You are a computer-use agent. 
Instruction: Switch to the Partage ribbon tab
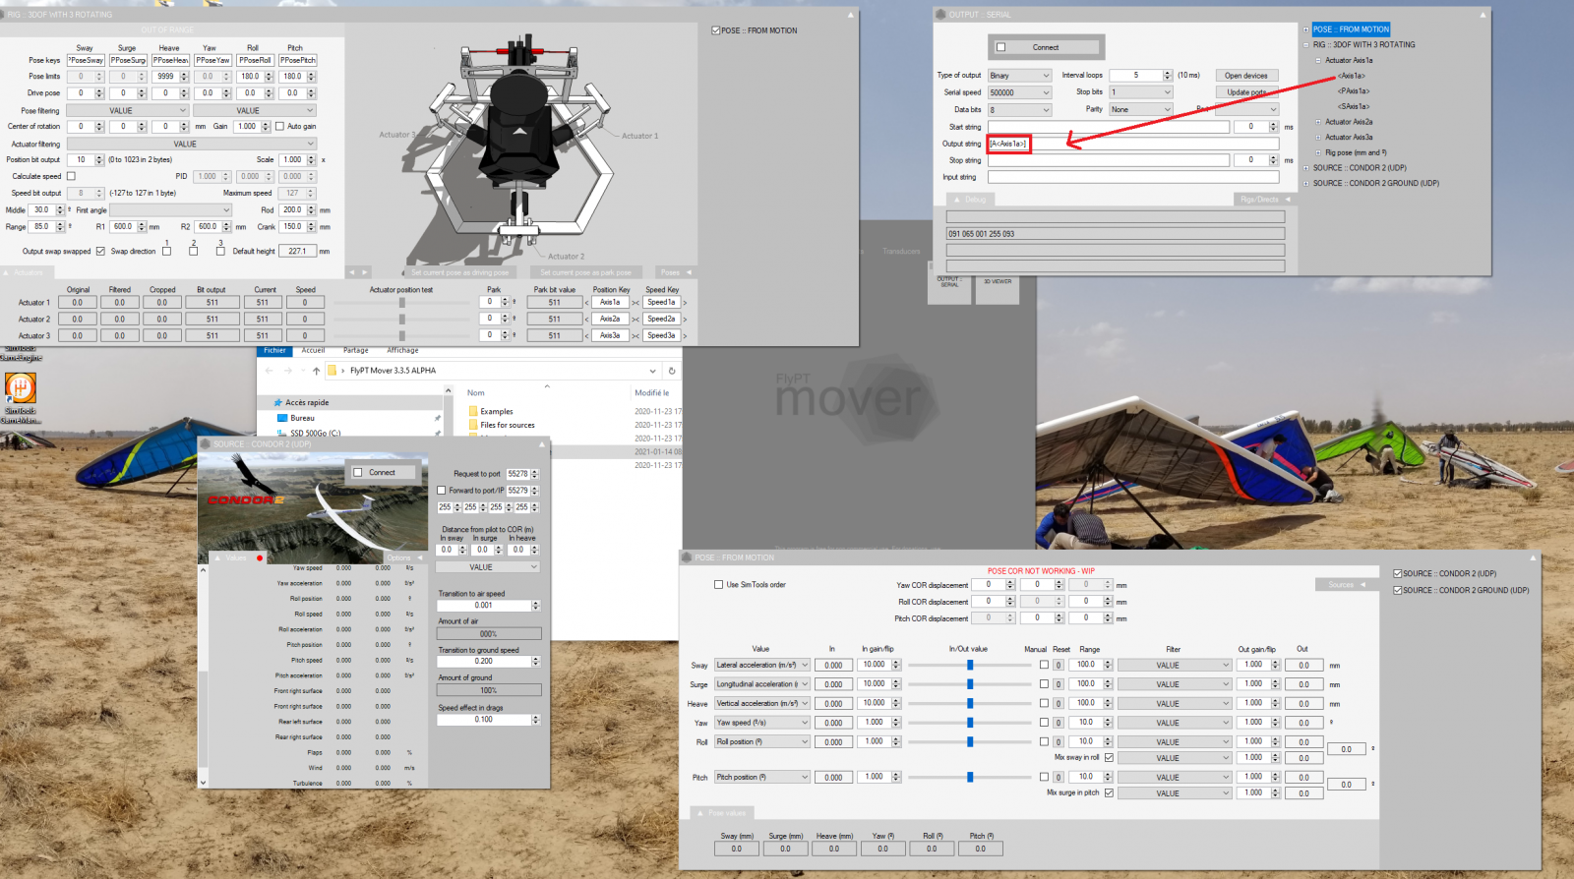(356, 350)
